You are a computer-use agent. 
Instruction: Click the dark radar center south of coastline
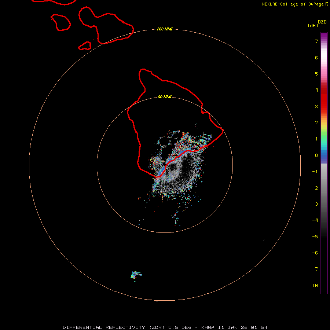(x=173, y=168)
